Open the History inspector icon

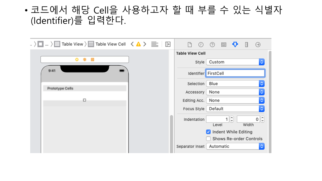click(201, 44)
